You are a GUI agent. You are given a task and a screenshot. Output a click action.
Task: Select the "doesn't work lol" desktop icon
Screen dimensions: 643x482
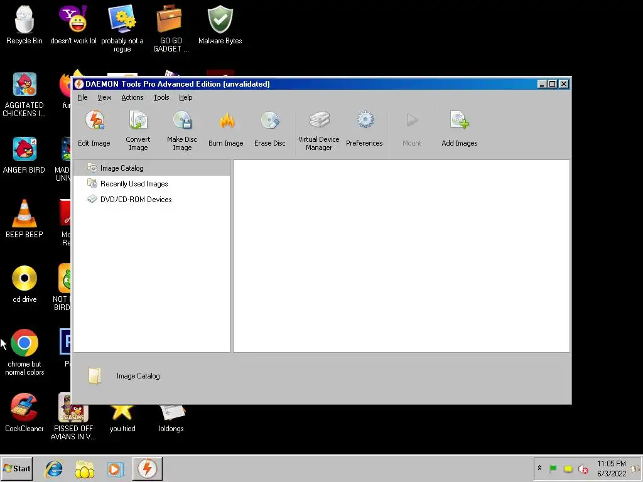pos(73,25)
